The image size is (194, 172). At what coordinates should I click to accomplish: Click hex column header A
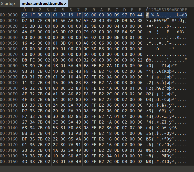click(x=101, y=10)
